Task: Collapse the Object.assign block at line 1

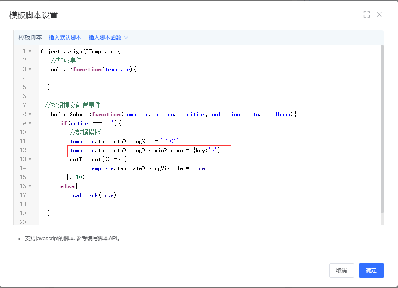Action: (x=30, y=52)
